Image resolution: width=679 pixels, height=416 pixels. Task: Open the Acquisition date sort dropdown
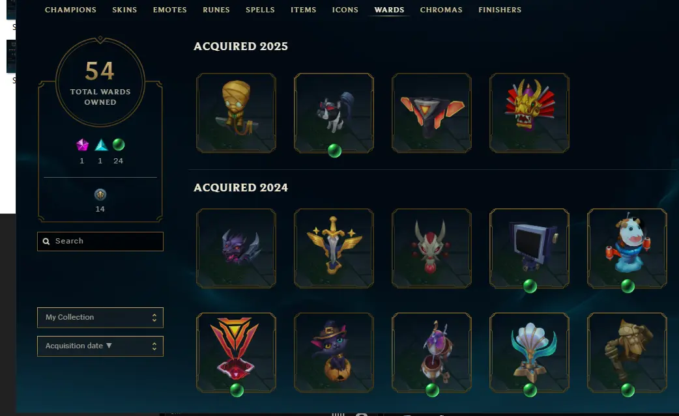(100, 346)
